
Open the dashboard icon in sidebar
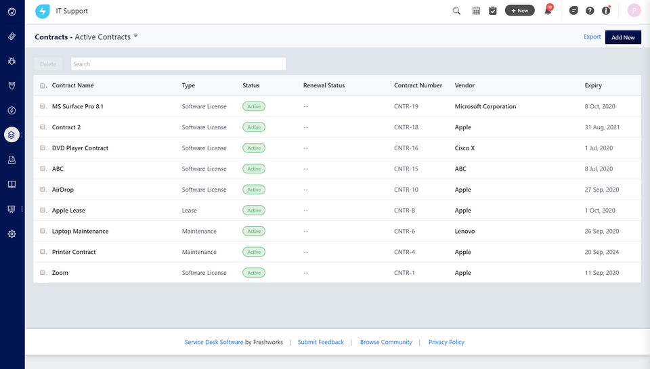point(12,12)
